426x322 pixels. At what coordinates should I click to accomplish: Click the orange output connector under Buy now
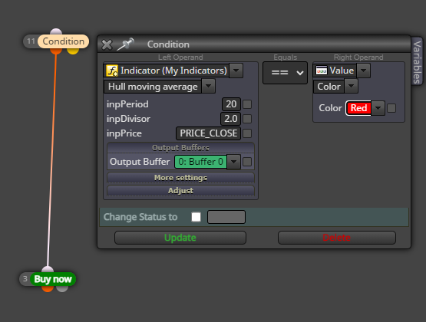[48, 288]
